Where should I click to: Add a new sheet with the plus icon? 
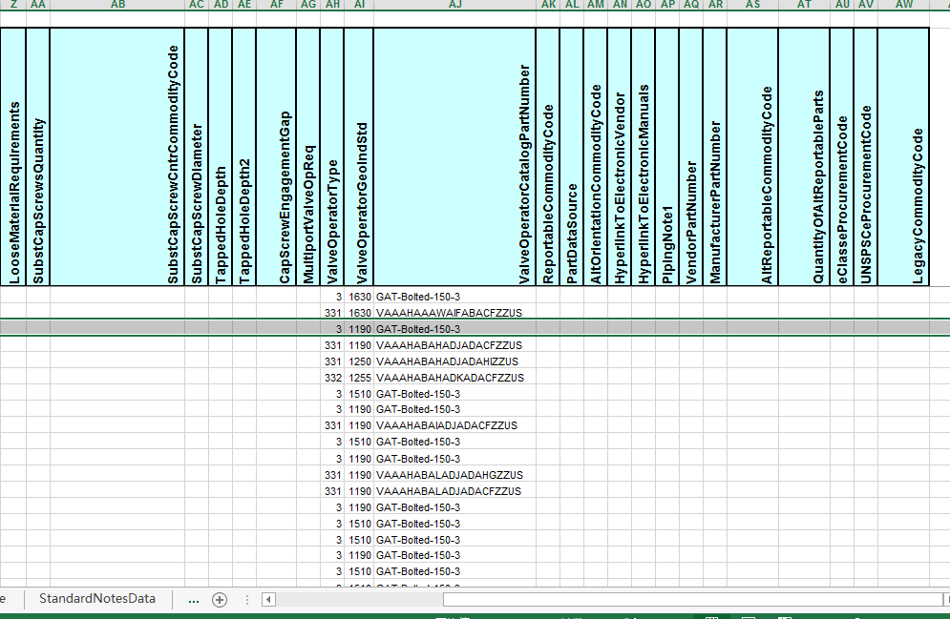[220, 600]
